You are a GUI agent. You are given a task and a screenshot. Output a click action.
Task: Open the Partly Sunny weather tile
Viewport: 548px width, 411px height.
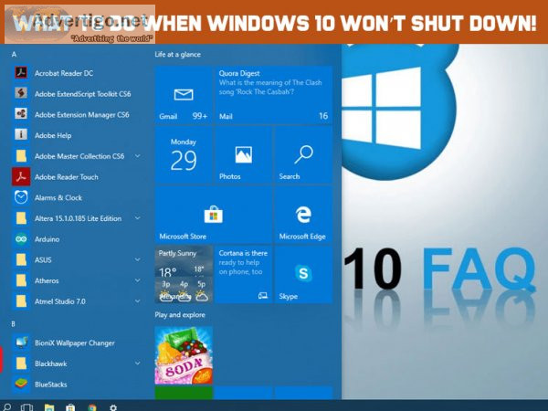click(x=184, y=274)
